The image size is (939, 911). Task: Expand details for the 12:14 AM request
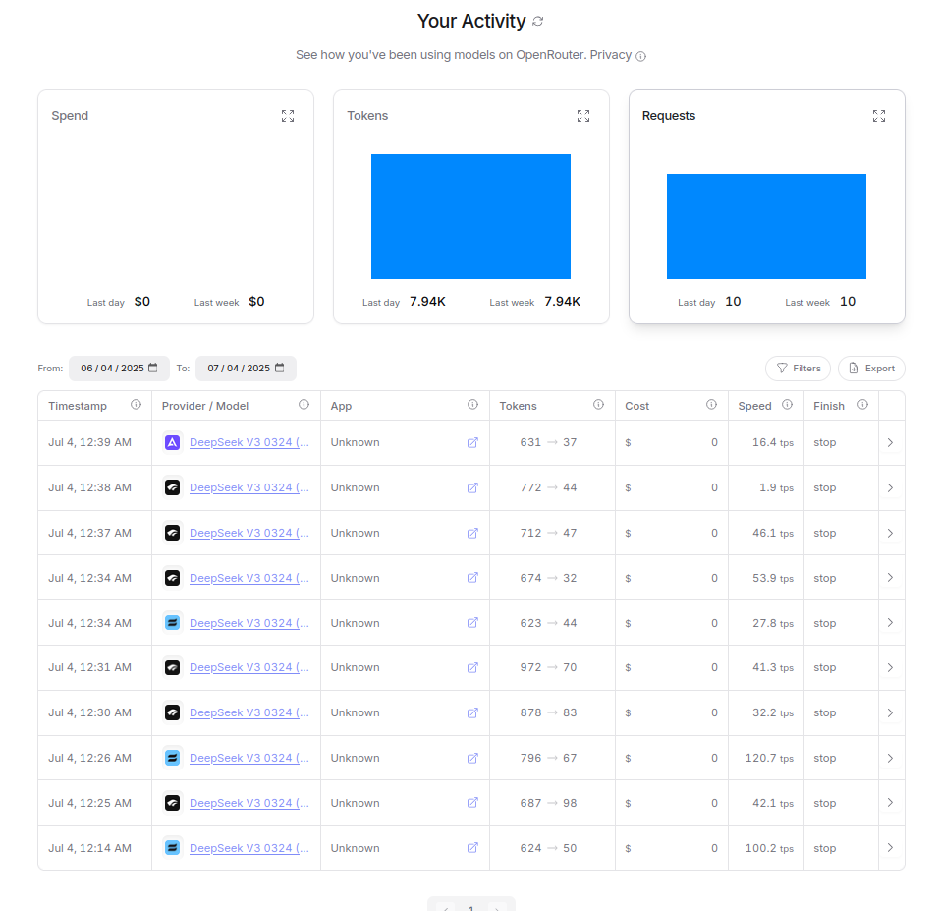[891, 847]
